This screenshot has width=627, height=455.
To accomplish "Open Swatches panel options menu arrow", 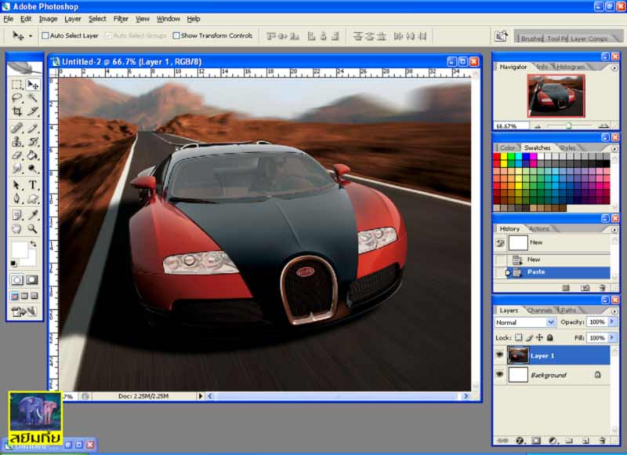I will coord(614,148).
